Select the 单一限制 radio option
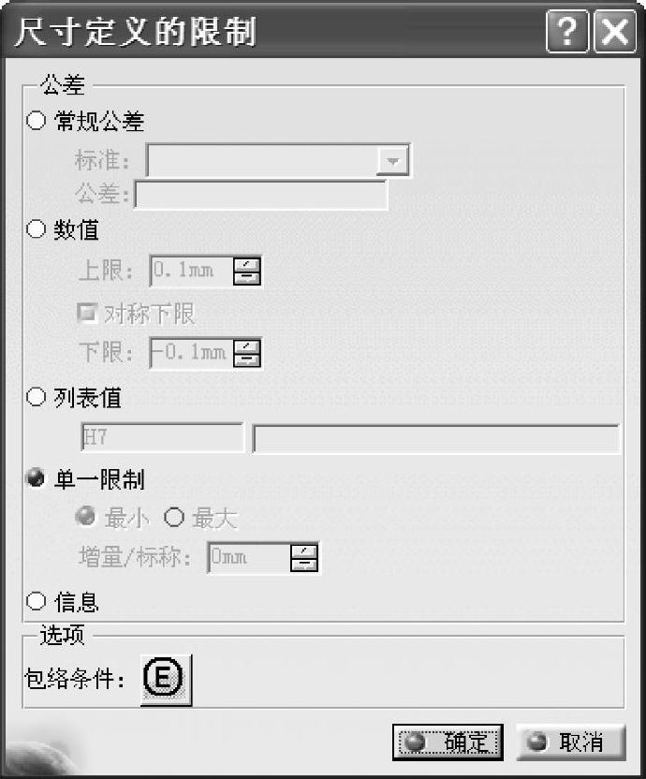 [37, 479]
